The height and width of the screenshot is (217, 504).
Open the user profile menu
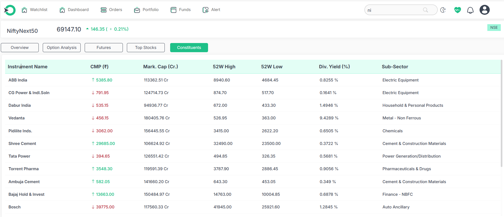click(x=484, y=10)
